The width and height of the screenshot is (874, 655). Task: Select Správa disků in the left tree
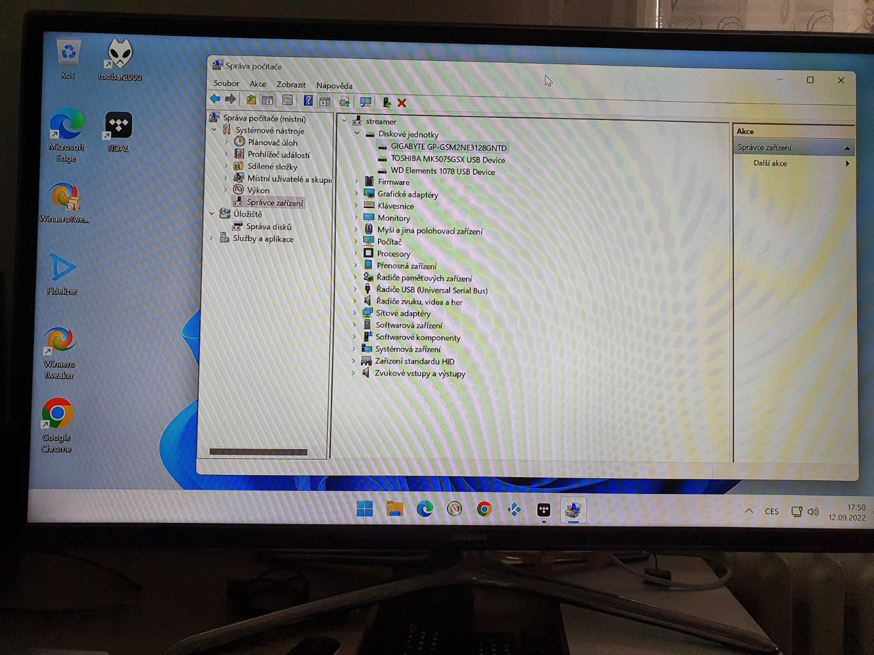tap(268, 227)
